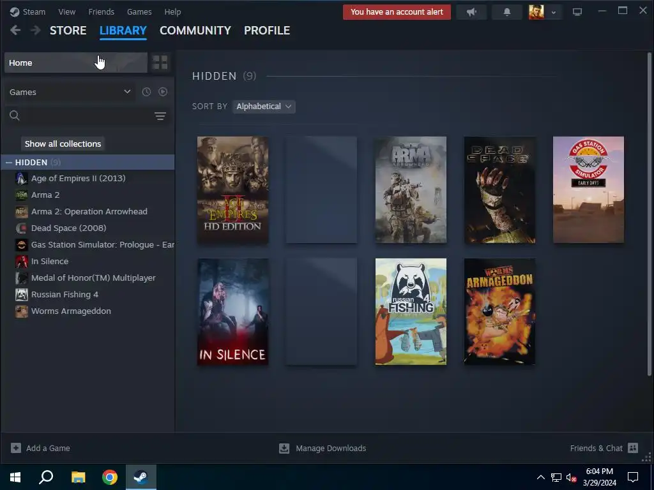
Task: Toggle ready-to-play filter icon
Action: (163, 92)
